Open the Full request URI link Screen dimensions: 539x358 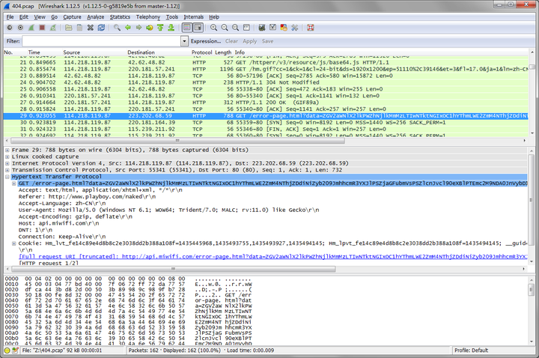[273, 257]
